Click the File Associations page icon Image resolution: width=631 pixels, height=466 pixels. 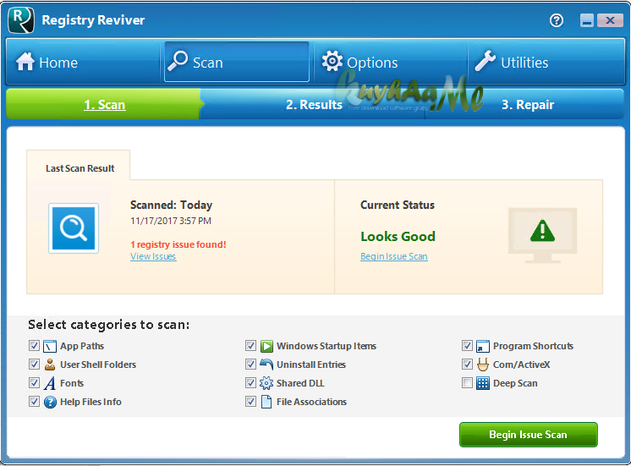266,402
